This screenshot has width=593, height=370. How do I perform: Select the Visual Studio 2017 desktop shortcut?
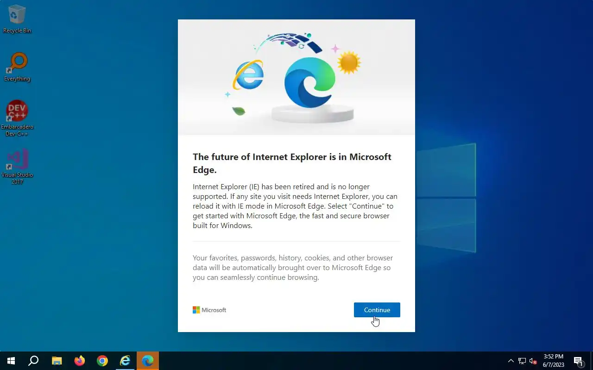click(x=17, y=166)
